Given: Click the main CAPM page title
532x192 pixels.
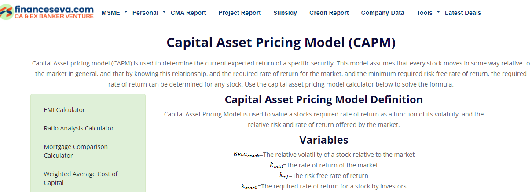Looking at the screenshot, I should pos(281,43).
